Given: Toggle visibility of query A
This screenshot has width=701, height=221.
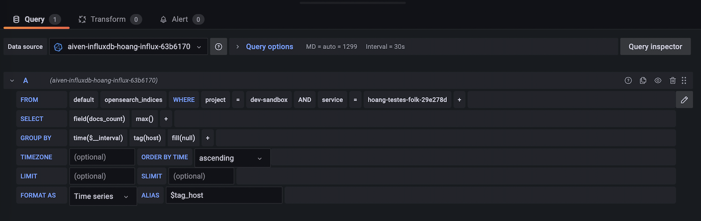Looking at the screenshot, I should click(x=658, y=80).
